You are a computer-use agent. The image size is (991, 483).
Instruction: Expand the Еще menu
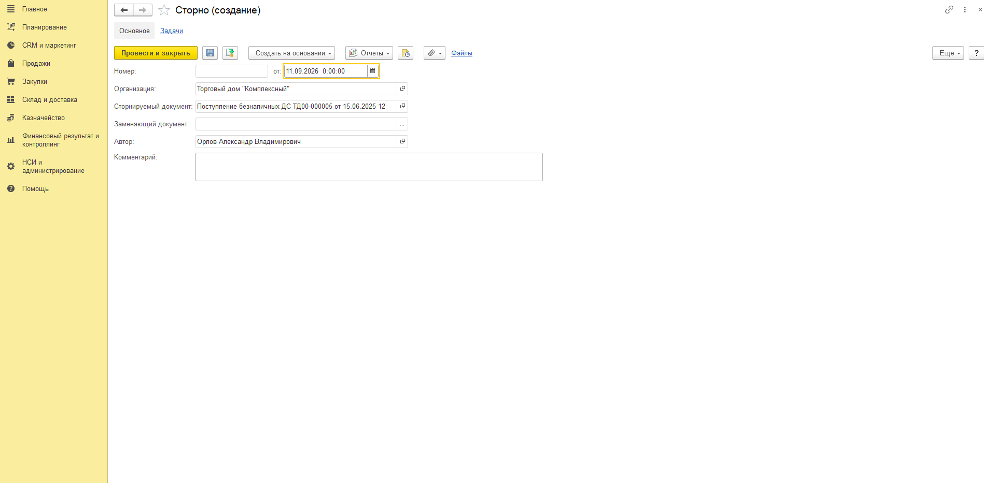click(948, 53)
